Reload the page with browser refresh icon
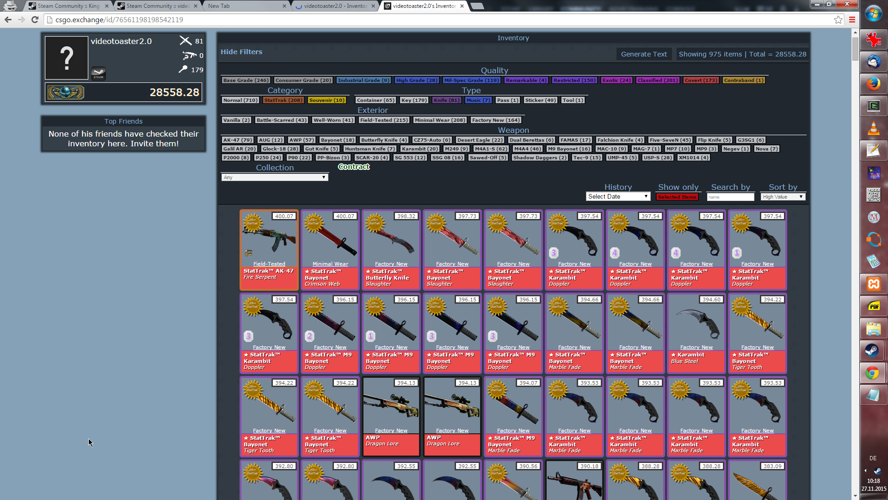The height and width of the screenshot is (500, 888). point(35,19)
